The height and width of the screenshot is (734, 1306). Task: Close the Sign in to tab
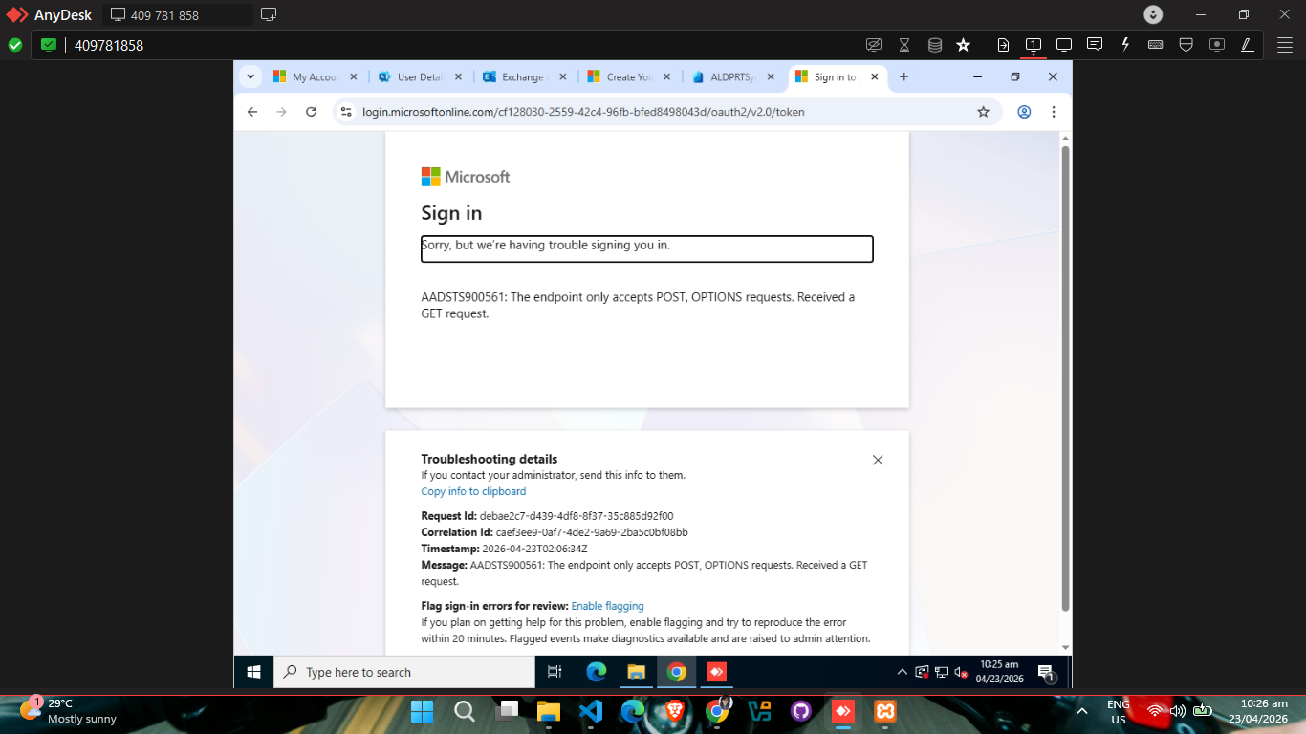click(x=875, y=77)
